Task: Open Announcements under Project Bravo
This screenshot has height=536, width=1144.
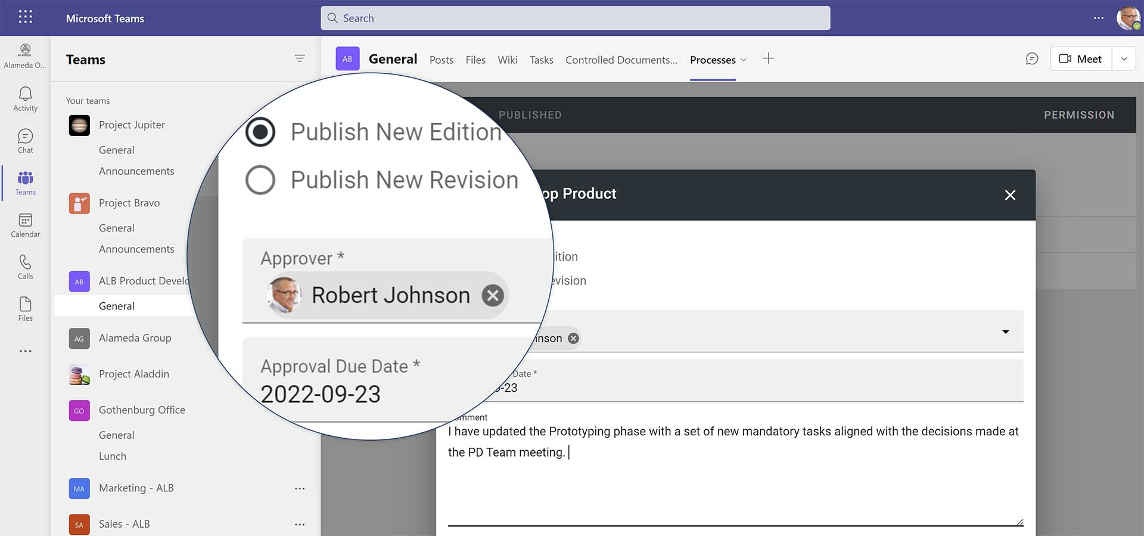Action: pos(136,249)
